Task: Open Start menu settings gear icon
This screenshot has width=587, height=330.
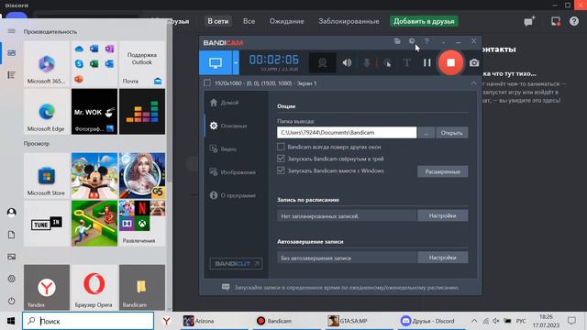Action: [x=12, y=279]
